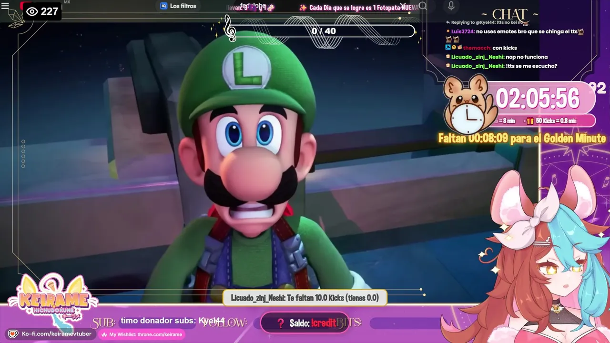Open the hamburger menu icon

[x=5, y=6]
